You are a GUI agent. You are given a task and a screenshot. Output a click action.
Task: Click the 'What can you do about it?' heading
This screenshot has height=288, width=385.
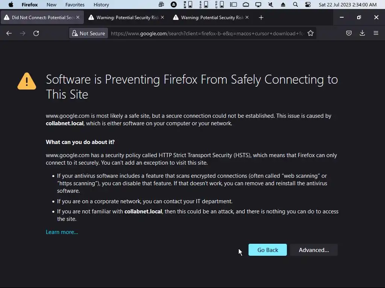(80, 142)
